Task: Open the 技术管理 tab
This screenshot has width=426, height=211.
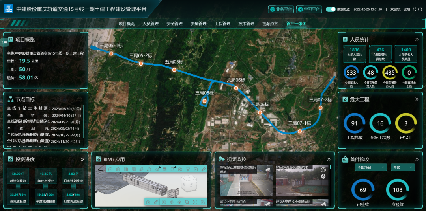Action: (246, 24)
